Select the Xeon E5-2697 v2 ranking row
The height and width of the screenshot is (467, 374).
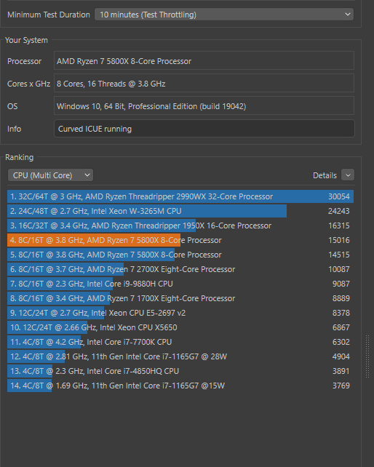coord(180,313)
